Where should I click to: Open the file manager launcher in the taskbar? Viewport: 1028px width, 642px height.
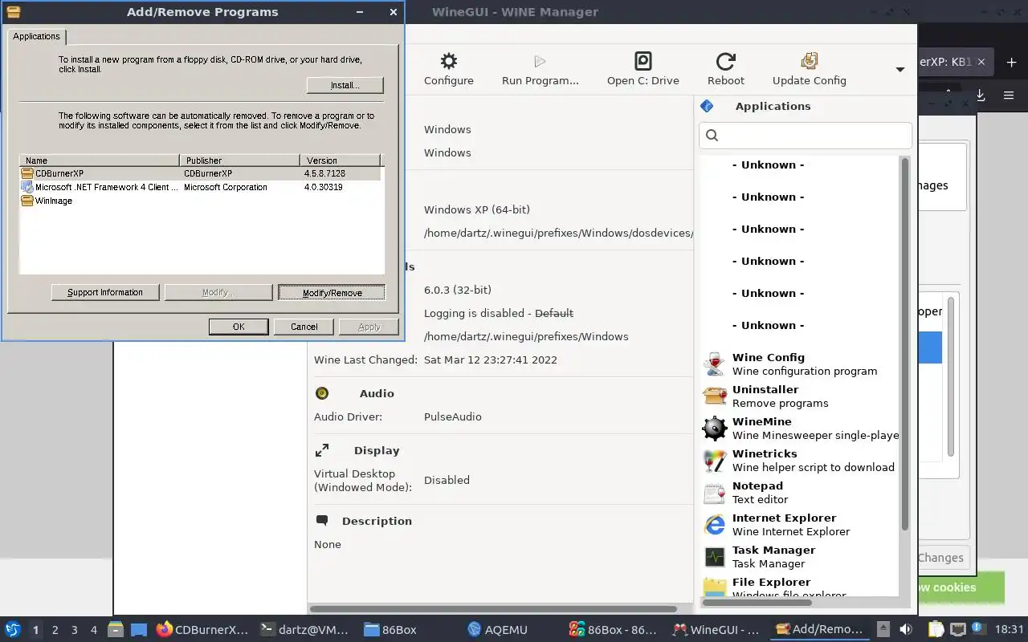116,629
